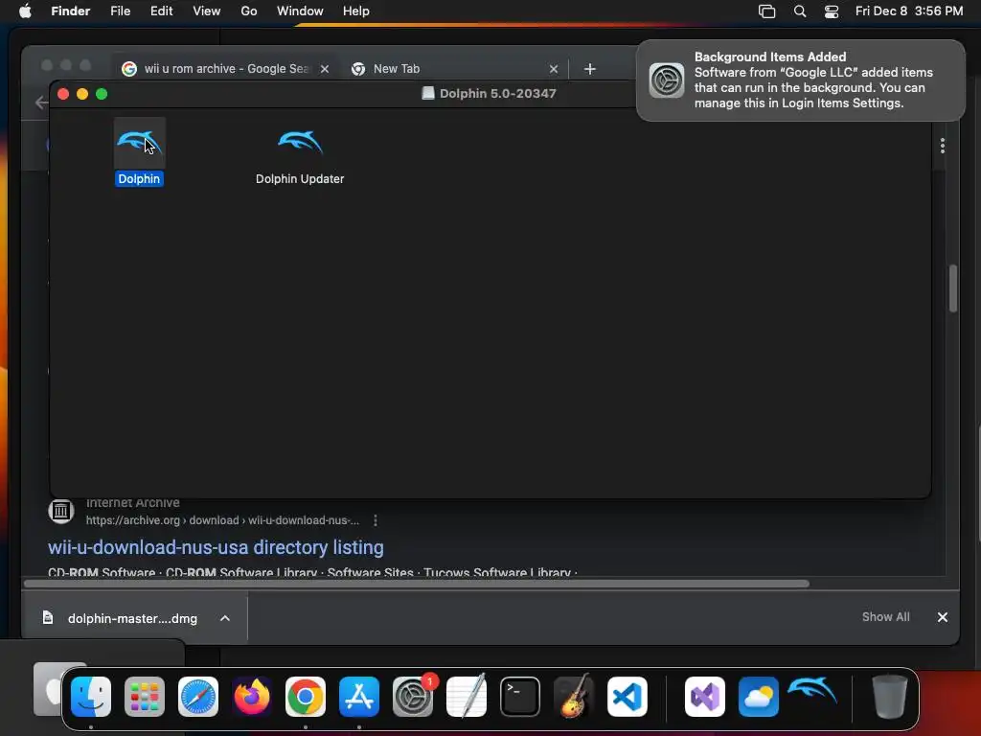Viewport: 981px width, 736px height.
Task: Open Visual Studio from the Dock
Action: (x=705, y=697)
